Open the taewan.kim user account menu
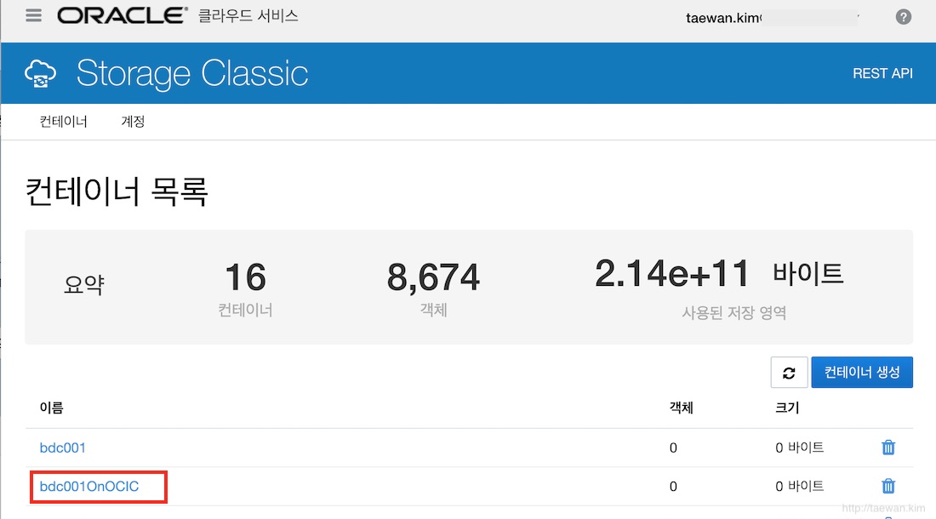The height and width of the screenshot is (519, 936). (x=773, y=18)
